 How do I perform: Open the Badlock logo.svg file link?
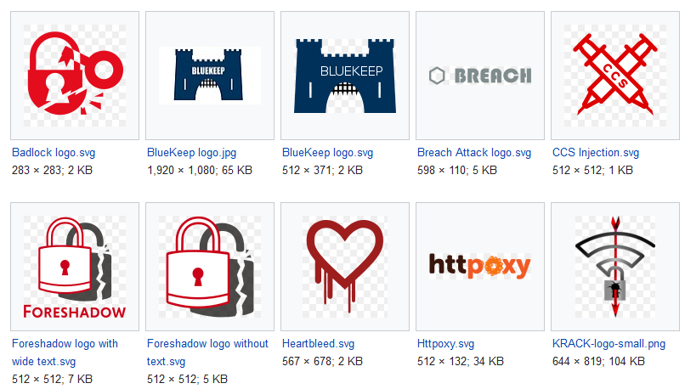(x=54, y=153)
